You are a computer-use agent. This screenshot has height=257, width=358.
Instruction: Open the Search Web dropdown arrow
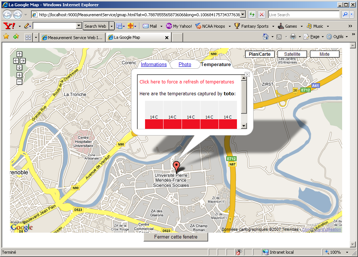(x=111, y=26)
